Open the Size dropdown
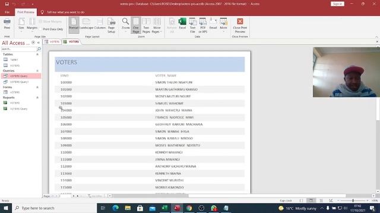The height and width of the screenshot is (213, 380). tap(21, 25)
